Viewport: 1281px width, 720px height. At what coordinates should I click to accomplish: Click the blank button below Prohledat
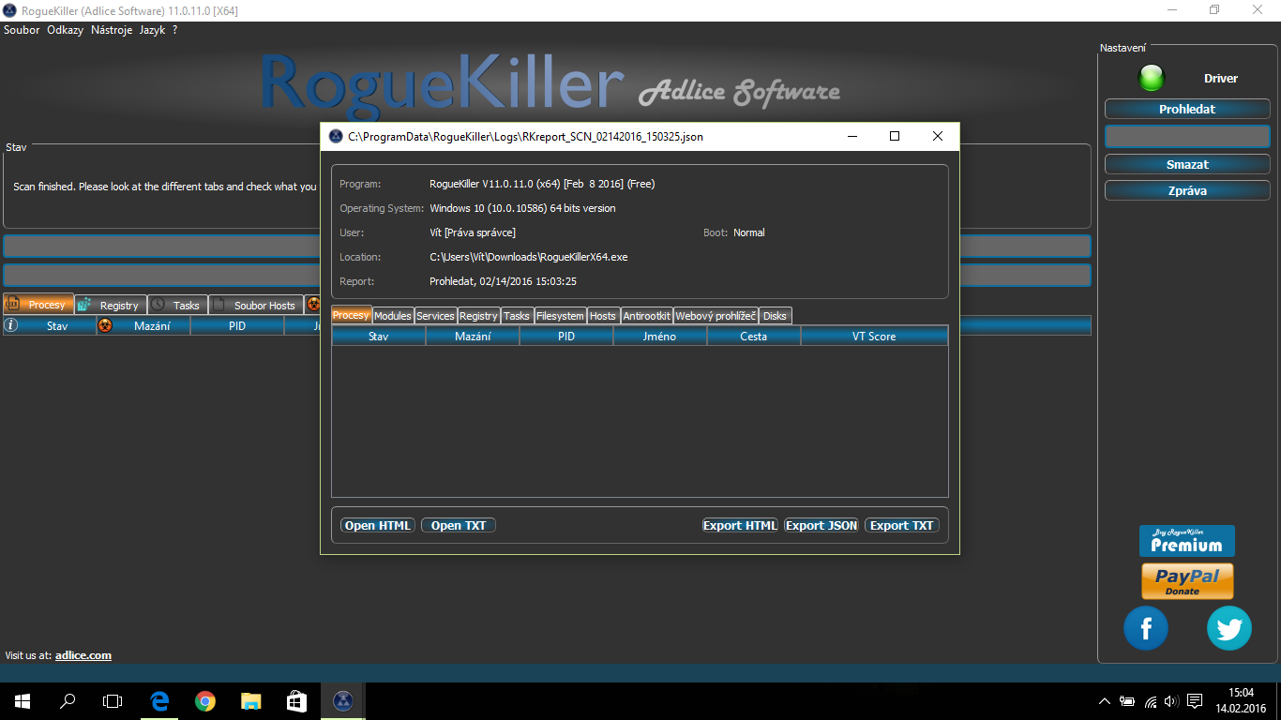[x=1187, y=137]
